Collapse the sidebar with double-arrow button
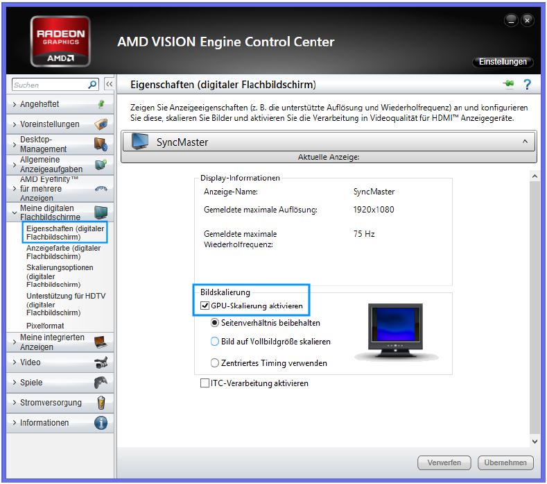This screenshot has height=484, width=547. pos(109,84)
